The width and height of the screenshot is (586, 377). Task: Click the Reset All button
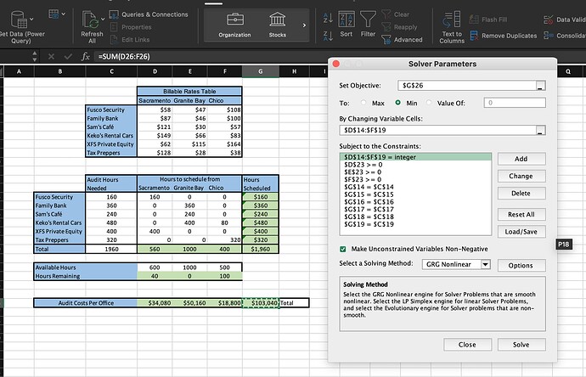point(521,215)
